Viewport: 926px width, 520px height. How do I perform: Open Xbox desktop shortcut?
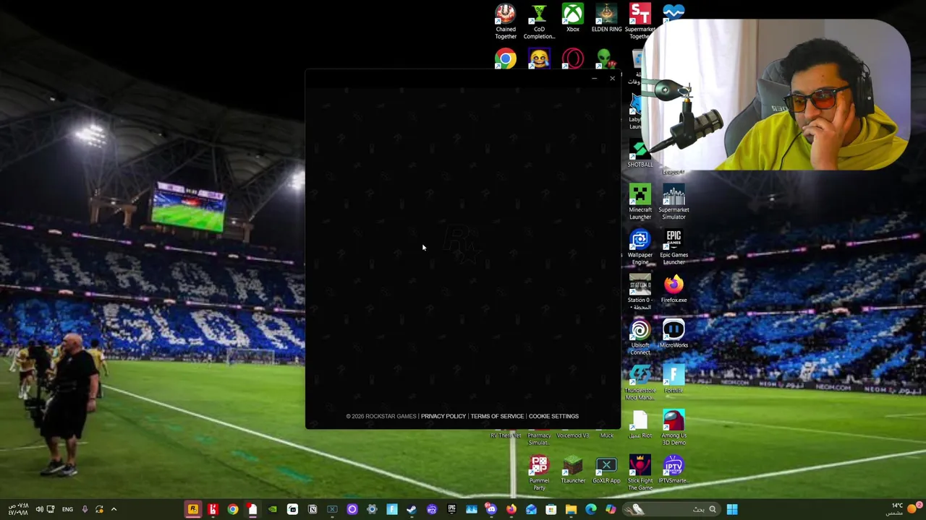tap(573, 18)
